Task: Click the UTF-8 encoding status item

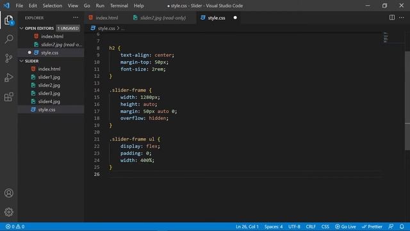Action: point(294,227)
